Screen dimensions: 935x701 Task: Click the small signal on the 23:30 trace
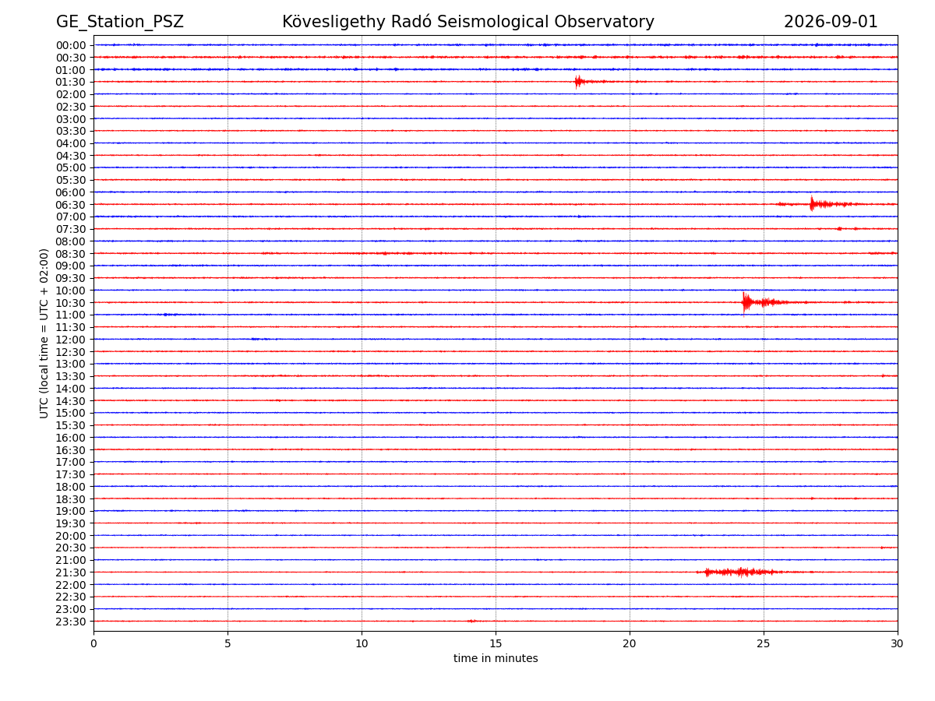(x=472, y=621)
